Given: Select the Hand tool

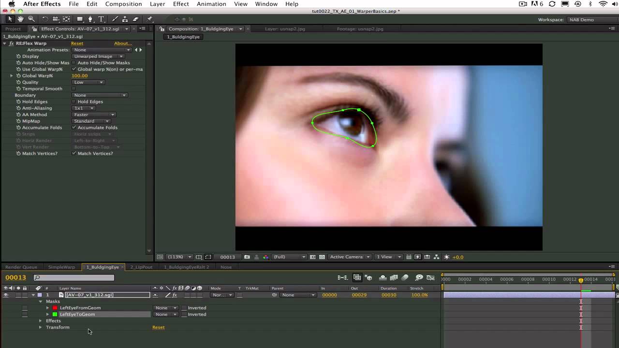Looking at the screenshot, I should click(x=20, y=19).
